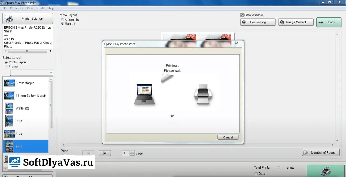Click the '1/1' progress text in dialog
The width and height of the screenshot is (346, 177).
point(172,116)
